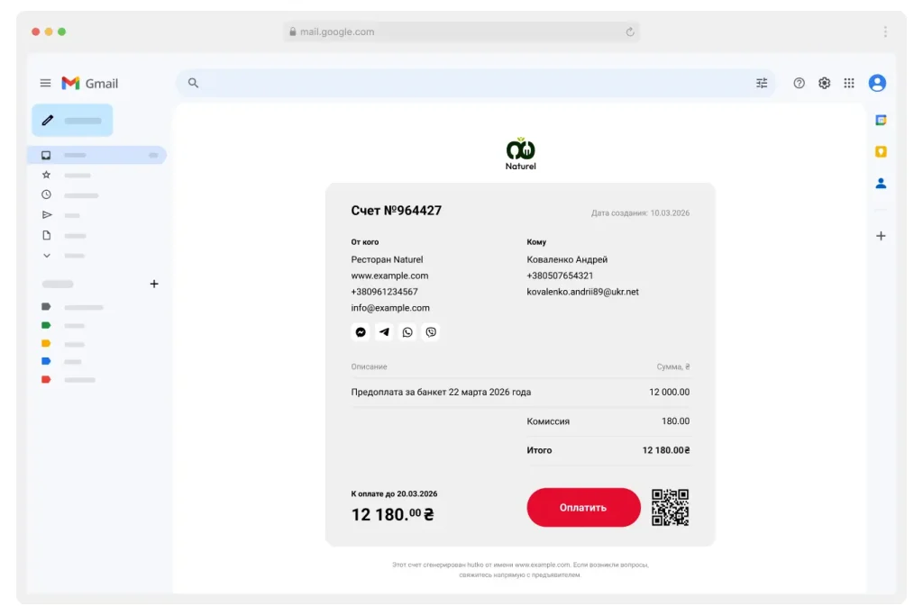The height and width of the screenshot is (615, 923).
Task: Create new label with plus icon
Action: tap(153, 284)
